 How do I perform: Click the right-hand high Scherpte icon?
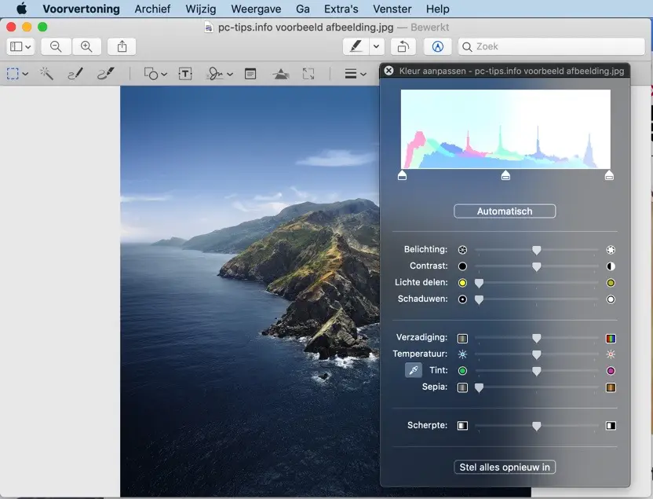(x=611, y=426)
